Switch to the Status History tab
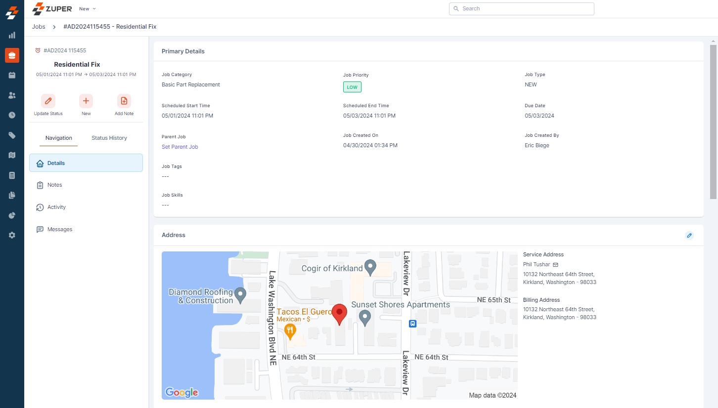The height and width of the screenshot is (408, 718). click(x=109, y=138)
